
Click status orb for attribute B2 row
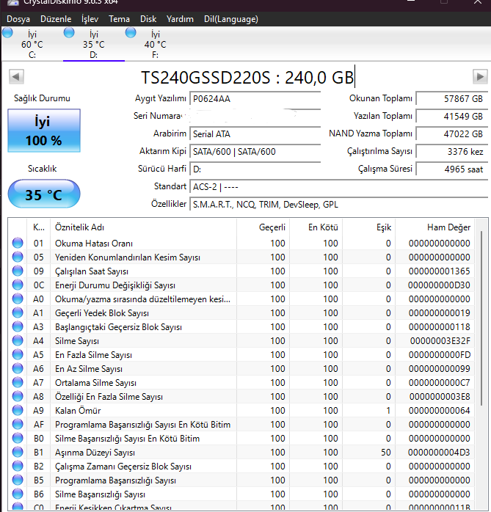tap(18, 466)
